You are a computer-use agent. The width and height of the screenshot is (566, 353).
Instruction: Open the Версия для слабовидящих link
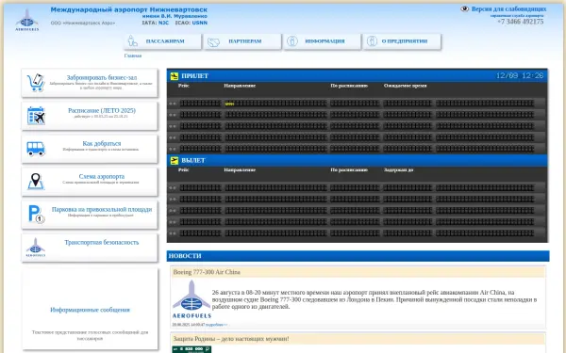[x=508, y=9]
